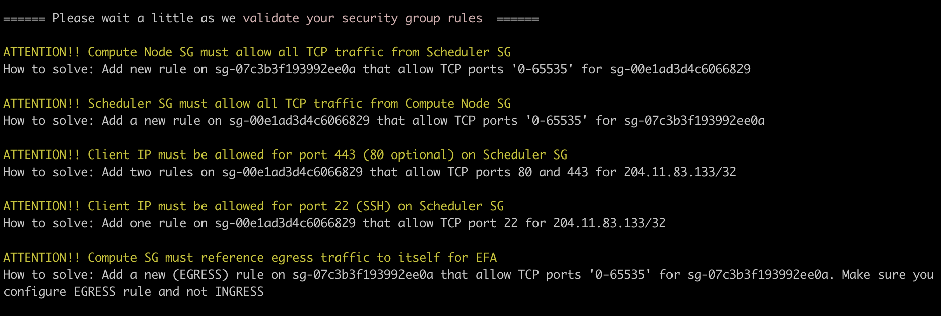This screenshot has width=941, height=316.
Task: Click 204.11.83.133/32 in the port 22 solve line
Action: point(609,223)
